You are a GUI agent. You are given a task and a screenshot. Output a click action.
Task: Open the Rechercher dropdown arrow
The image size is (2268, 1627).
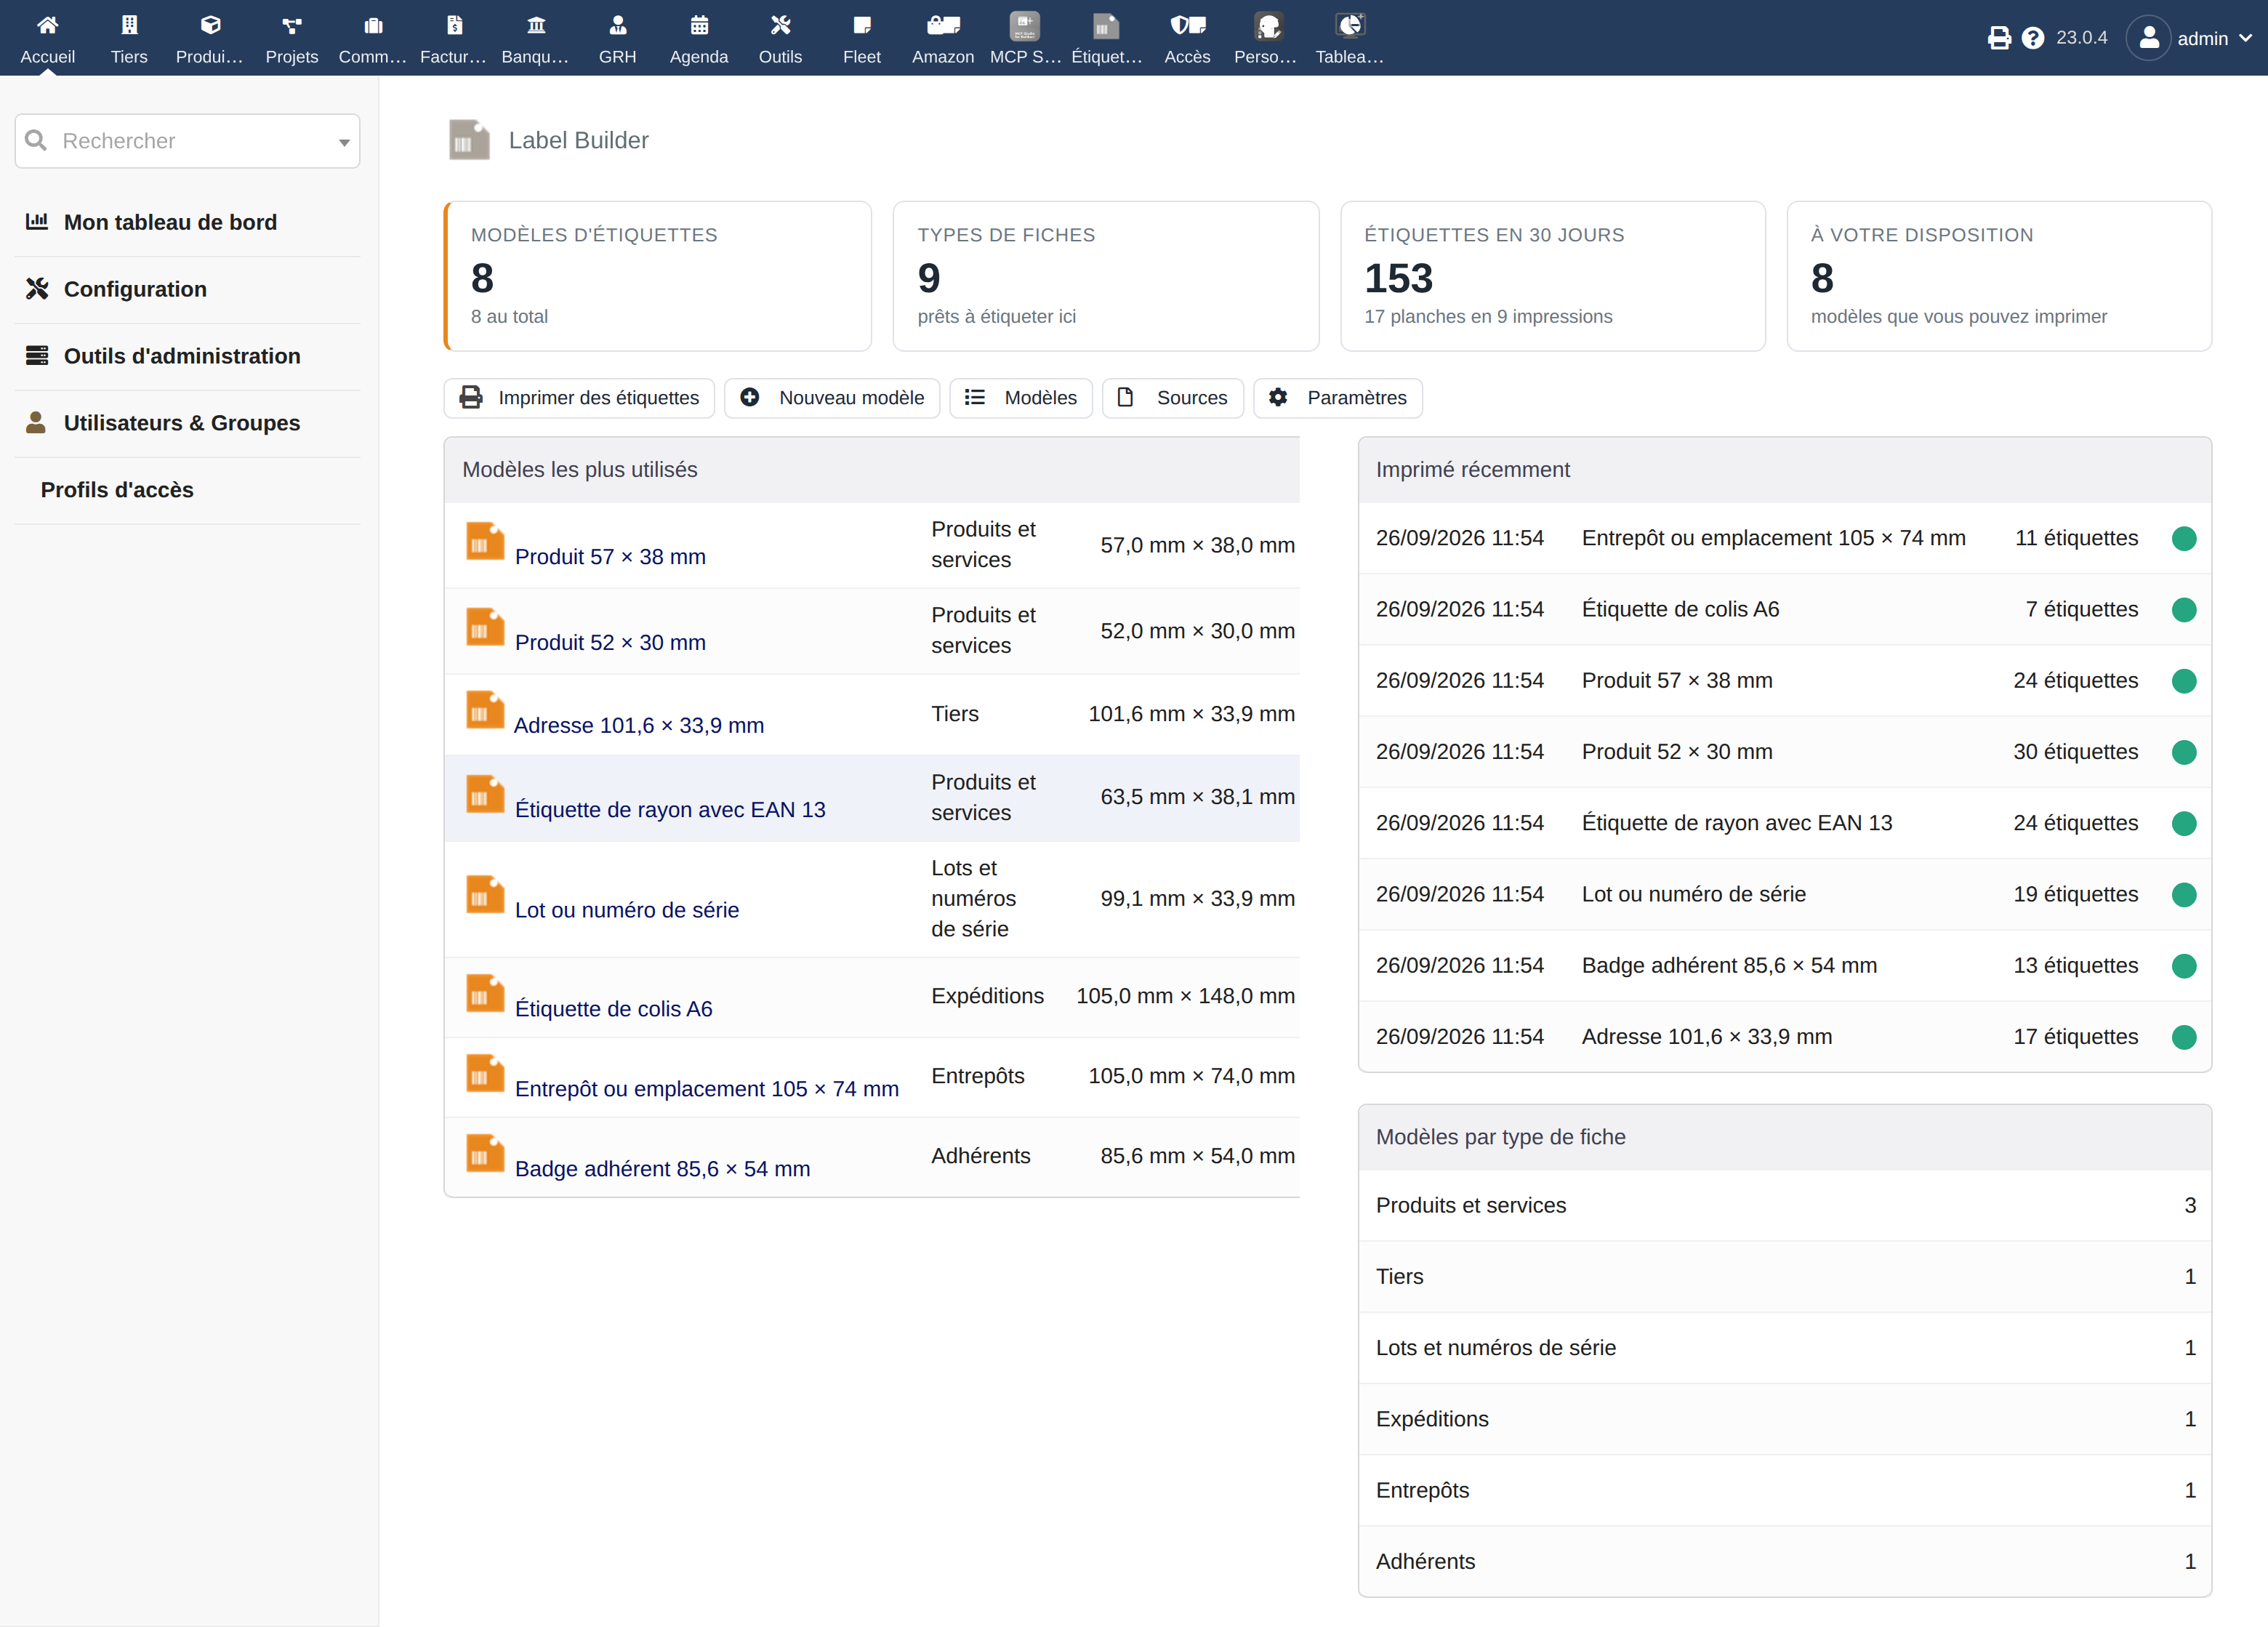[344, 142]
